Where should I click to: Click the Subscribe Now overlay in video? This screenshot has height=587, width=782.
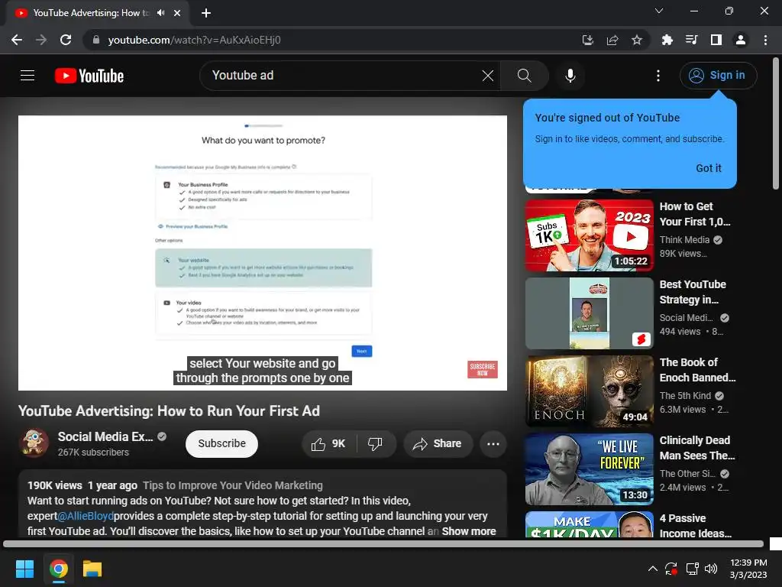pyautogui.click(x=483, y=369)
